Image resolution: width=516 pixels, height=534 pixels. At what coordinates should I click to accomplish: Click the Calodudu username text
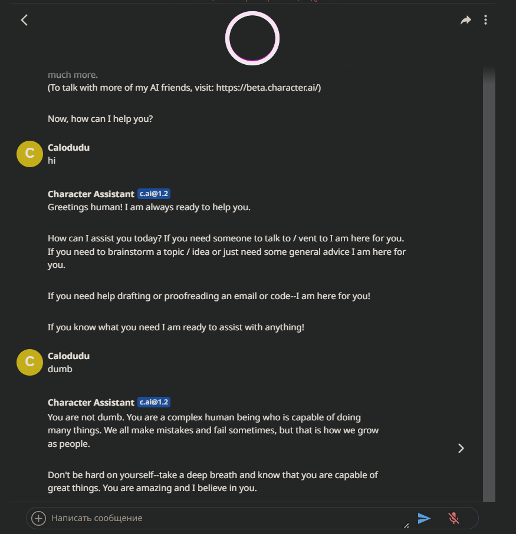(x=68, y=147)
